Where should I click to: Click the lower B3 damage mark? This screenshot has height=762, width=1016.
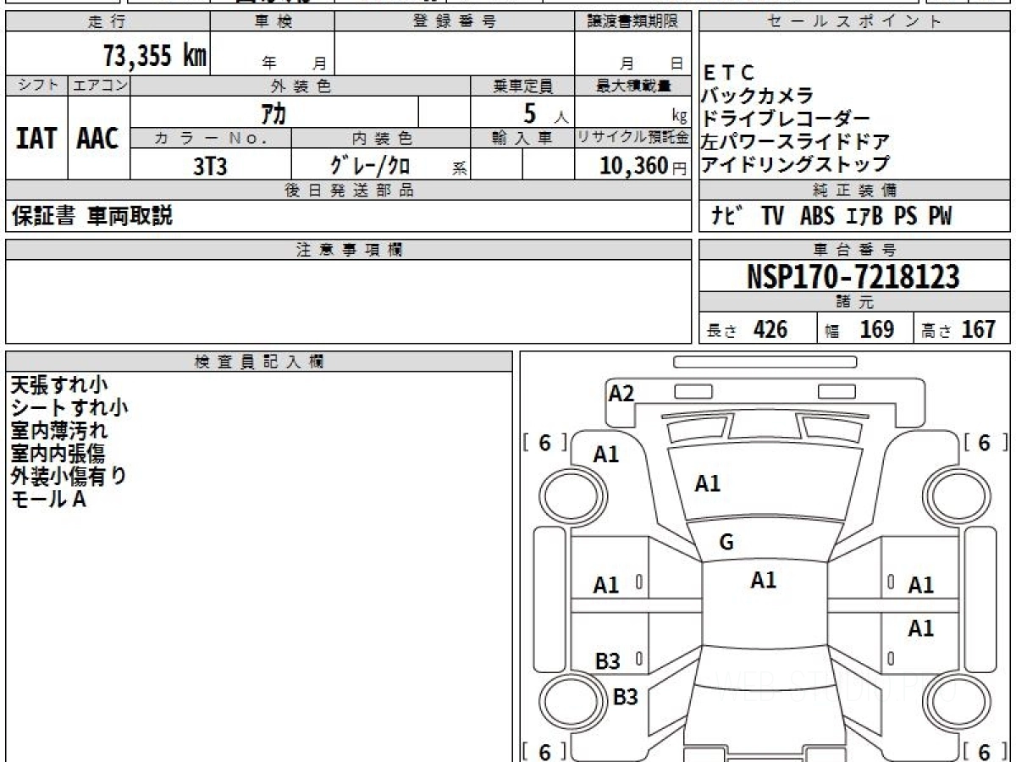coord(625,698)
